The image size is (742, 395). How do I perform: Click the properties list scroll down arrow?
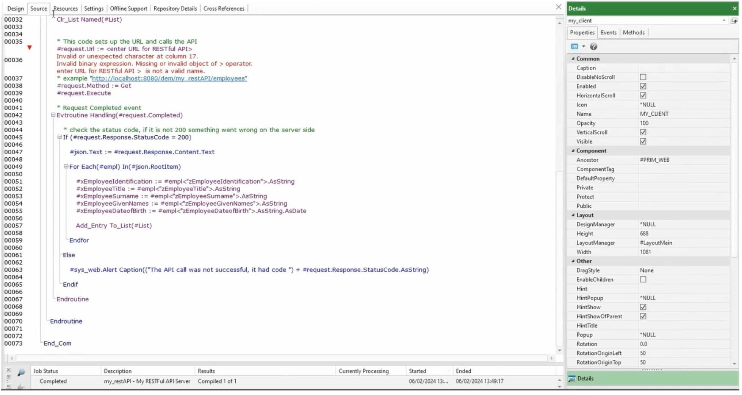click(734, 364)
